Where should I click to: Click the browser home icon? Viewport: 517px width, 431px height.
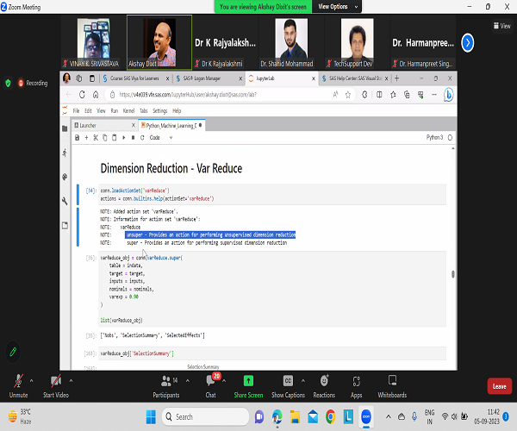(x=96, y=95)
